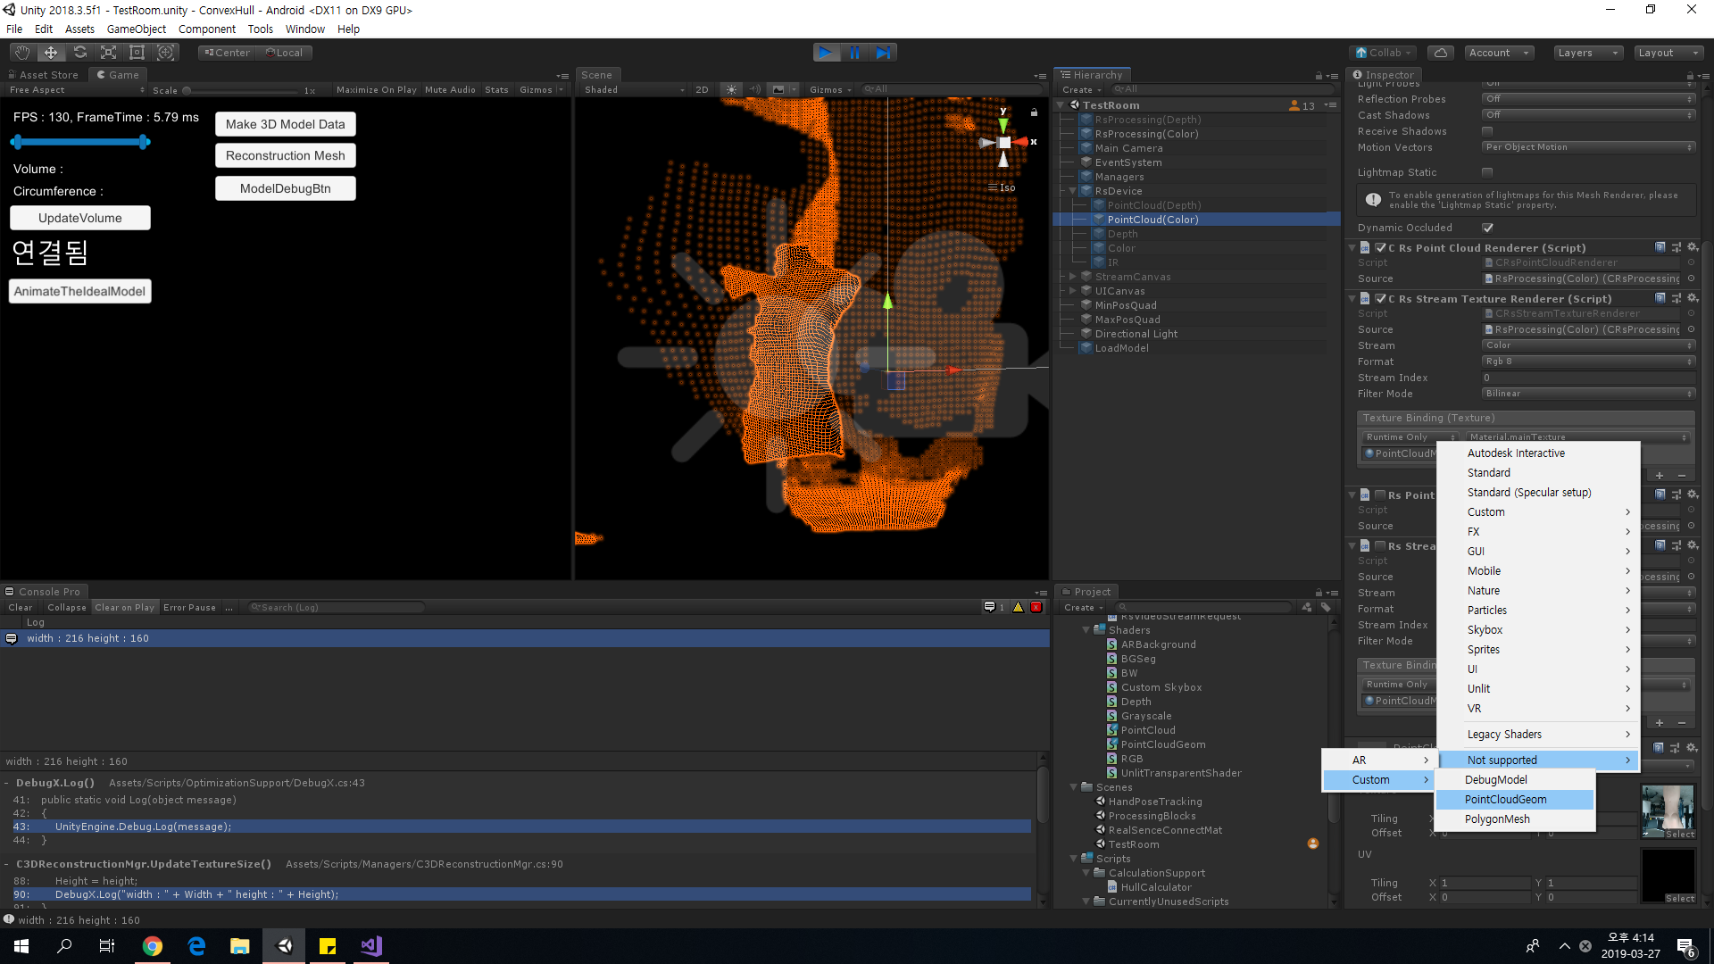Click the Play button to enter play mode
The image size is (1714, 964).
(x=826, y=52)
